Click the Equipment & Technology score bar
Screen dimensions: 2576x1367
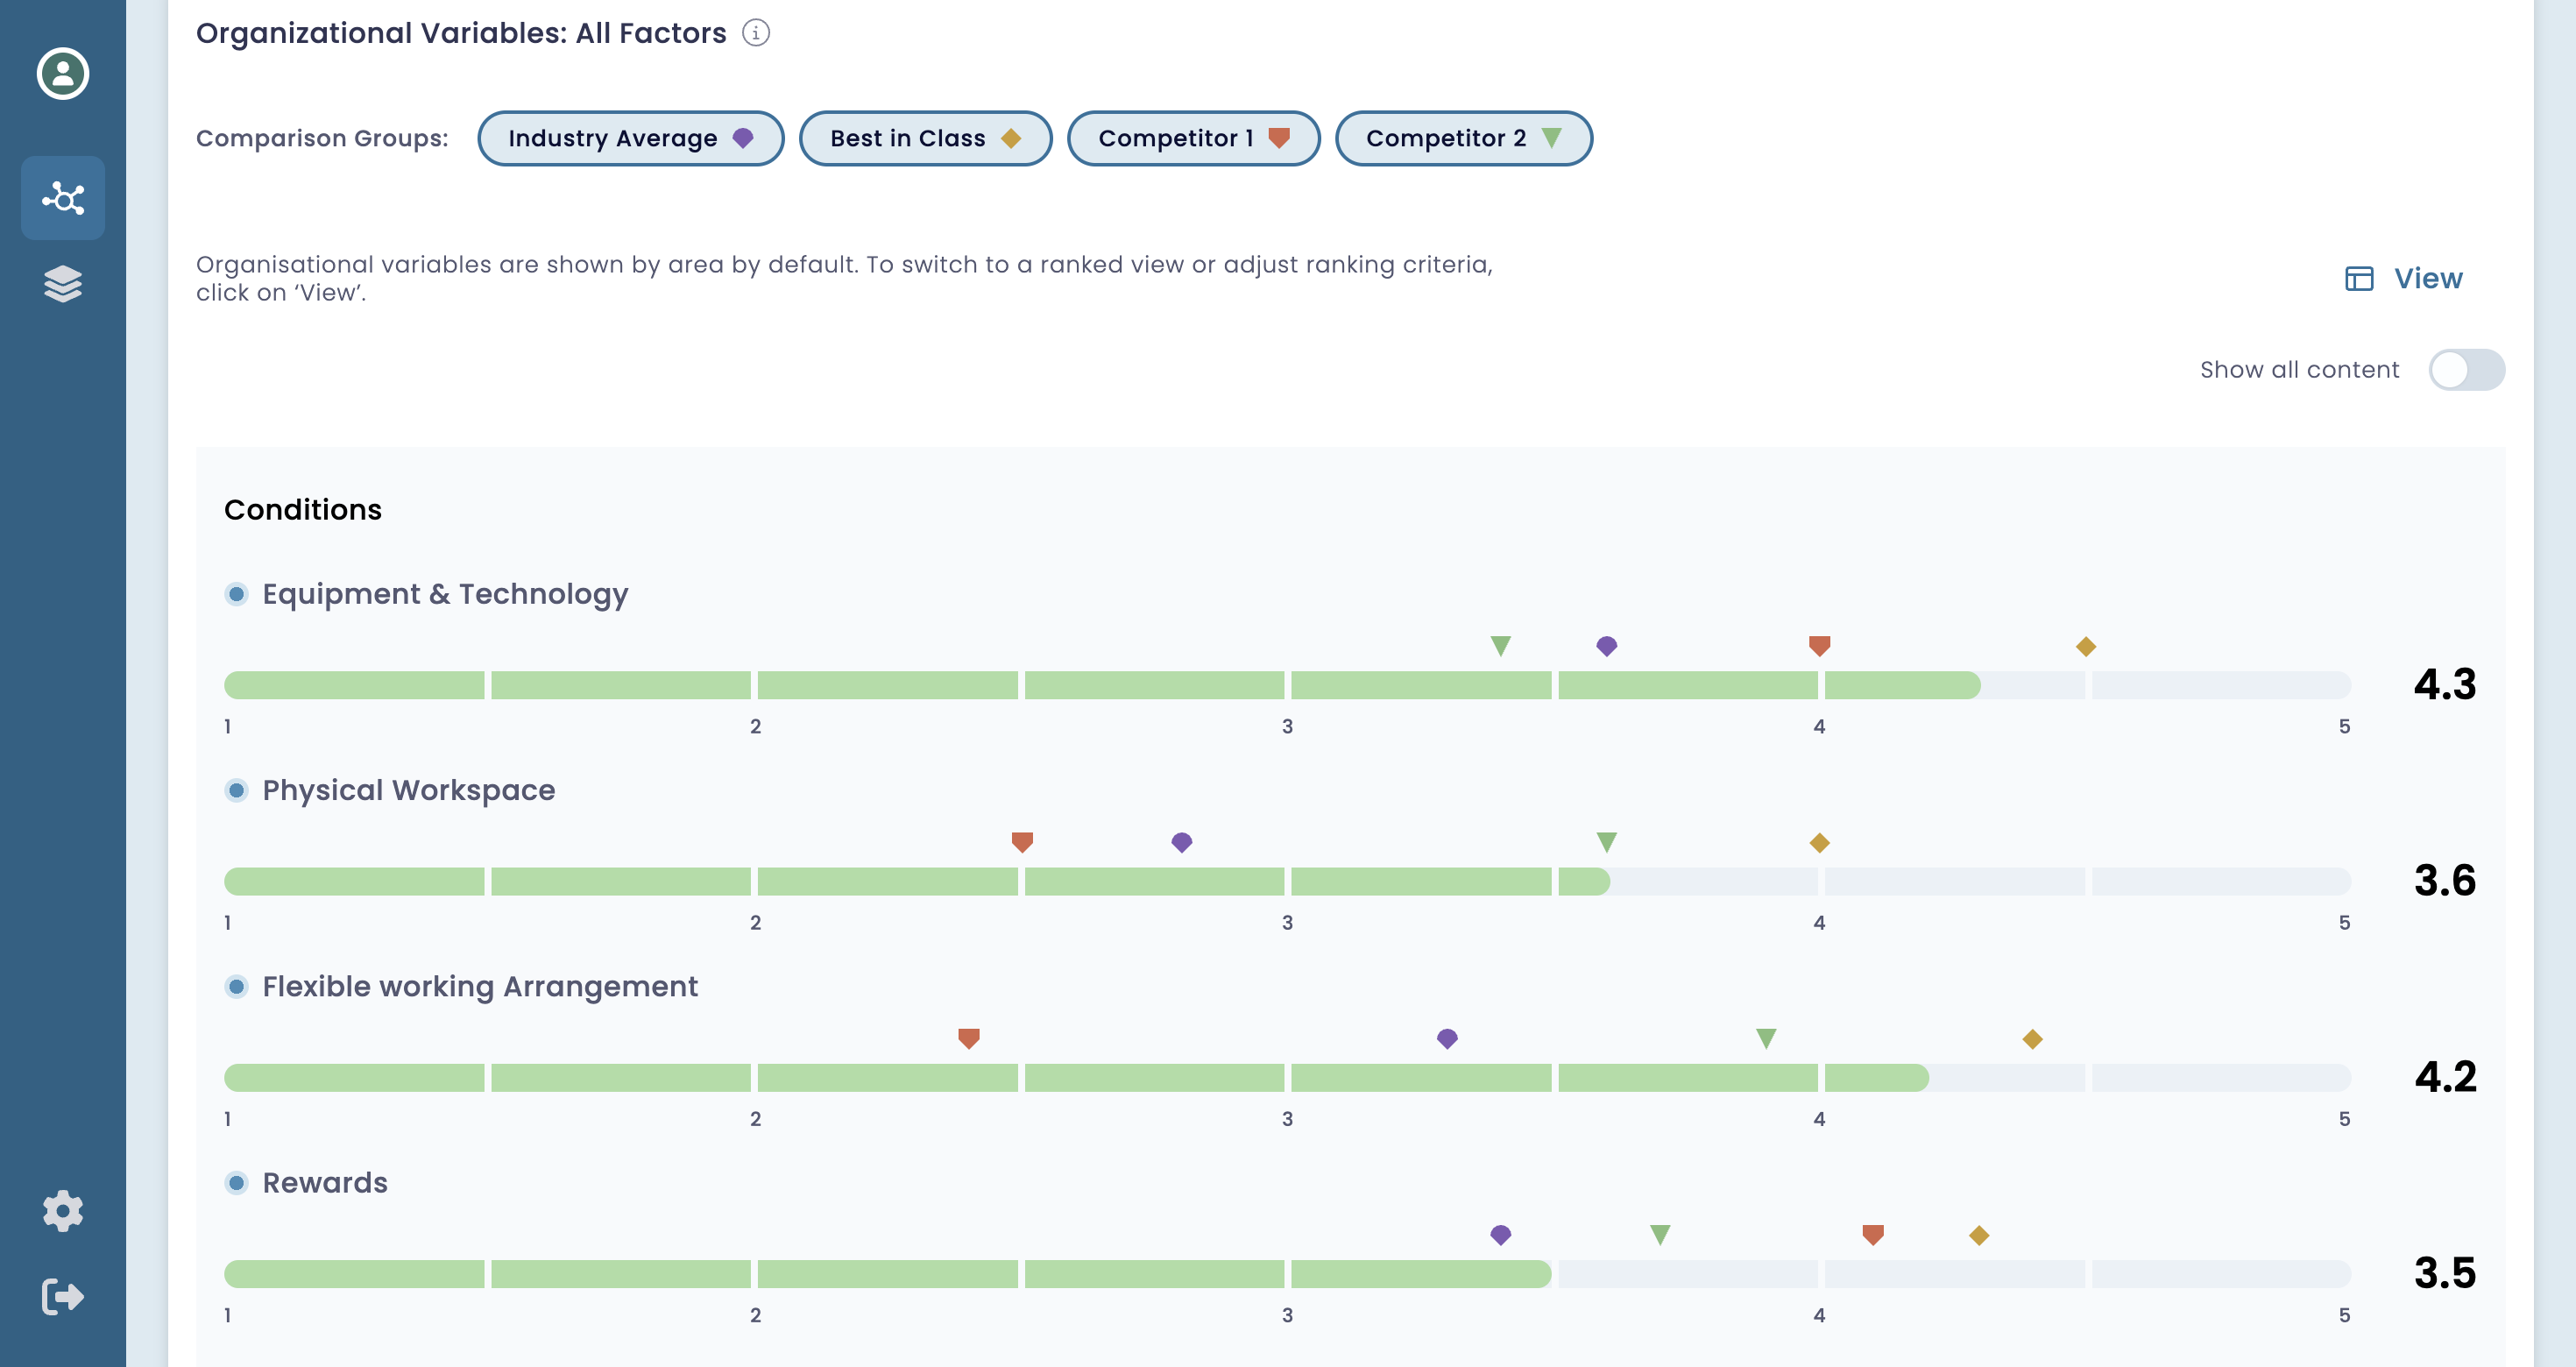tap(1100, 685)
